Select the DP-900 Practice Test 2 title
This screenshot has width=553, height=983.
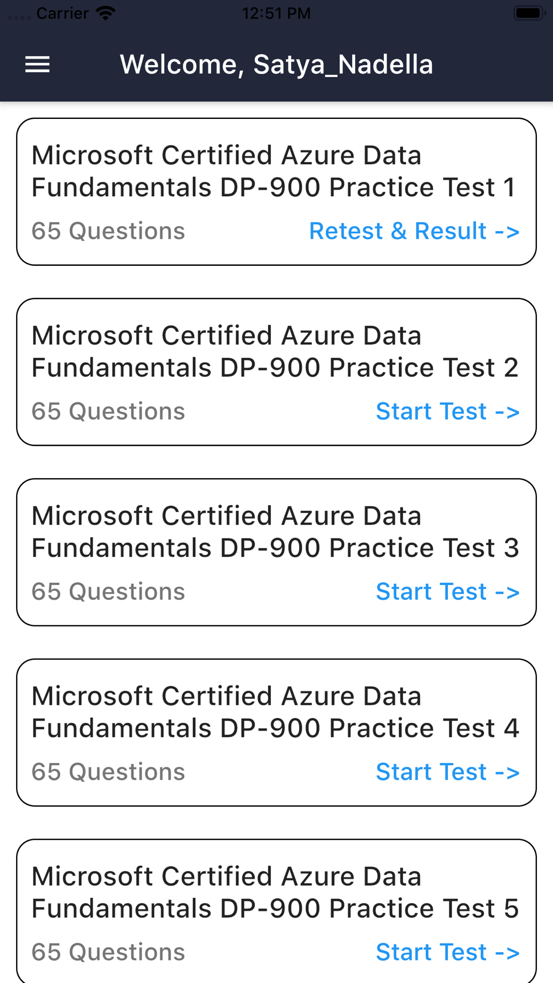275,352
